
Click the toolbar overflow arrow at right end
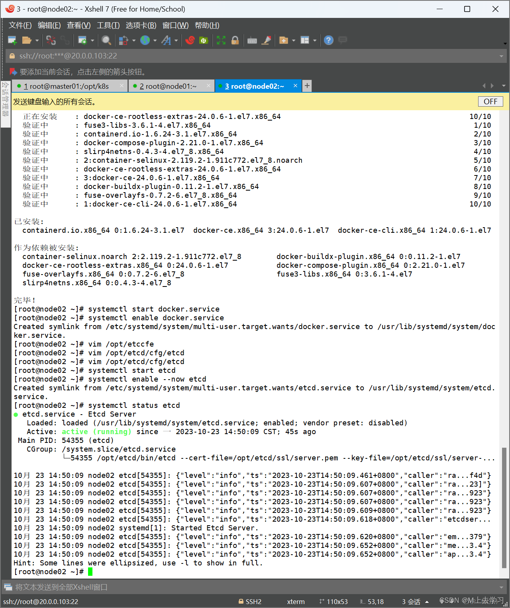[505, 43]
